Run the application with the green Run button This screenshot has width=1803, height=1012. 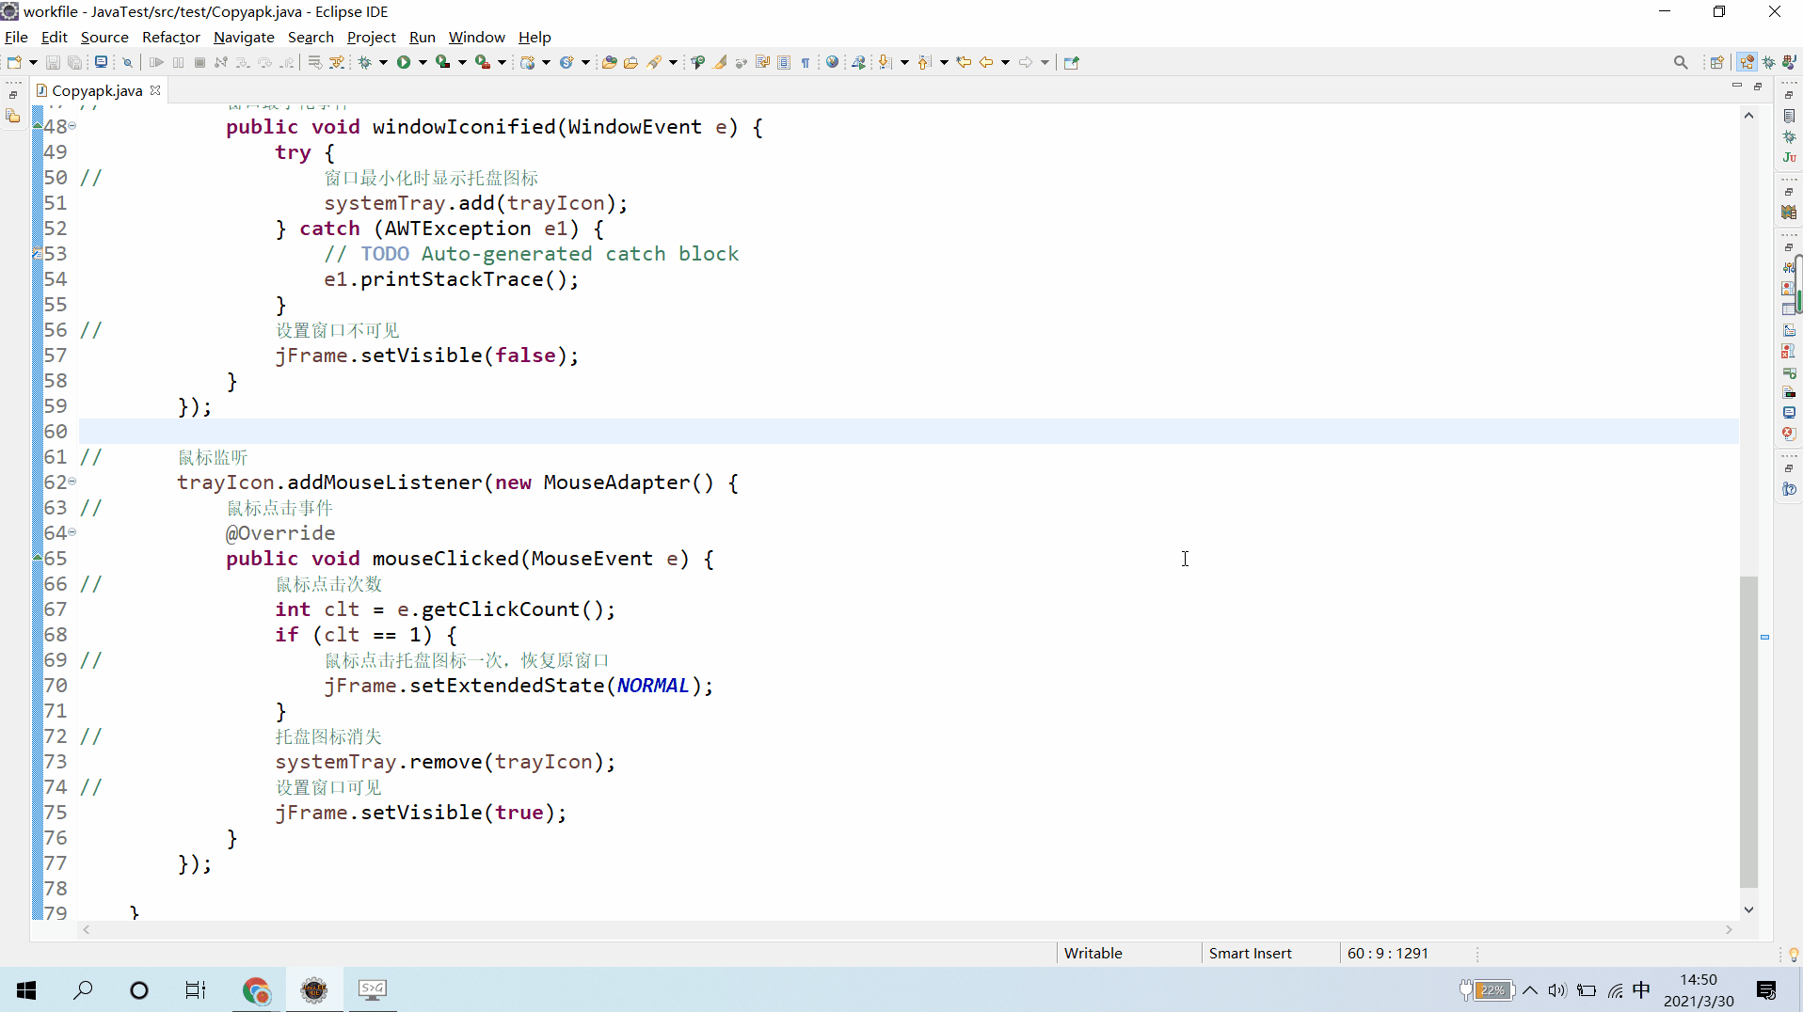click(405, 62)
